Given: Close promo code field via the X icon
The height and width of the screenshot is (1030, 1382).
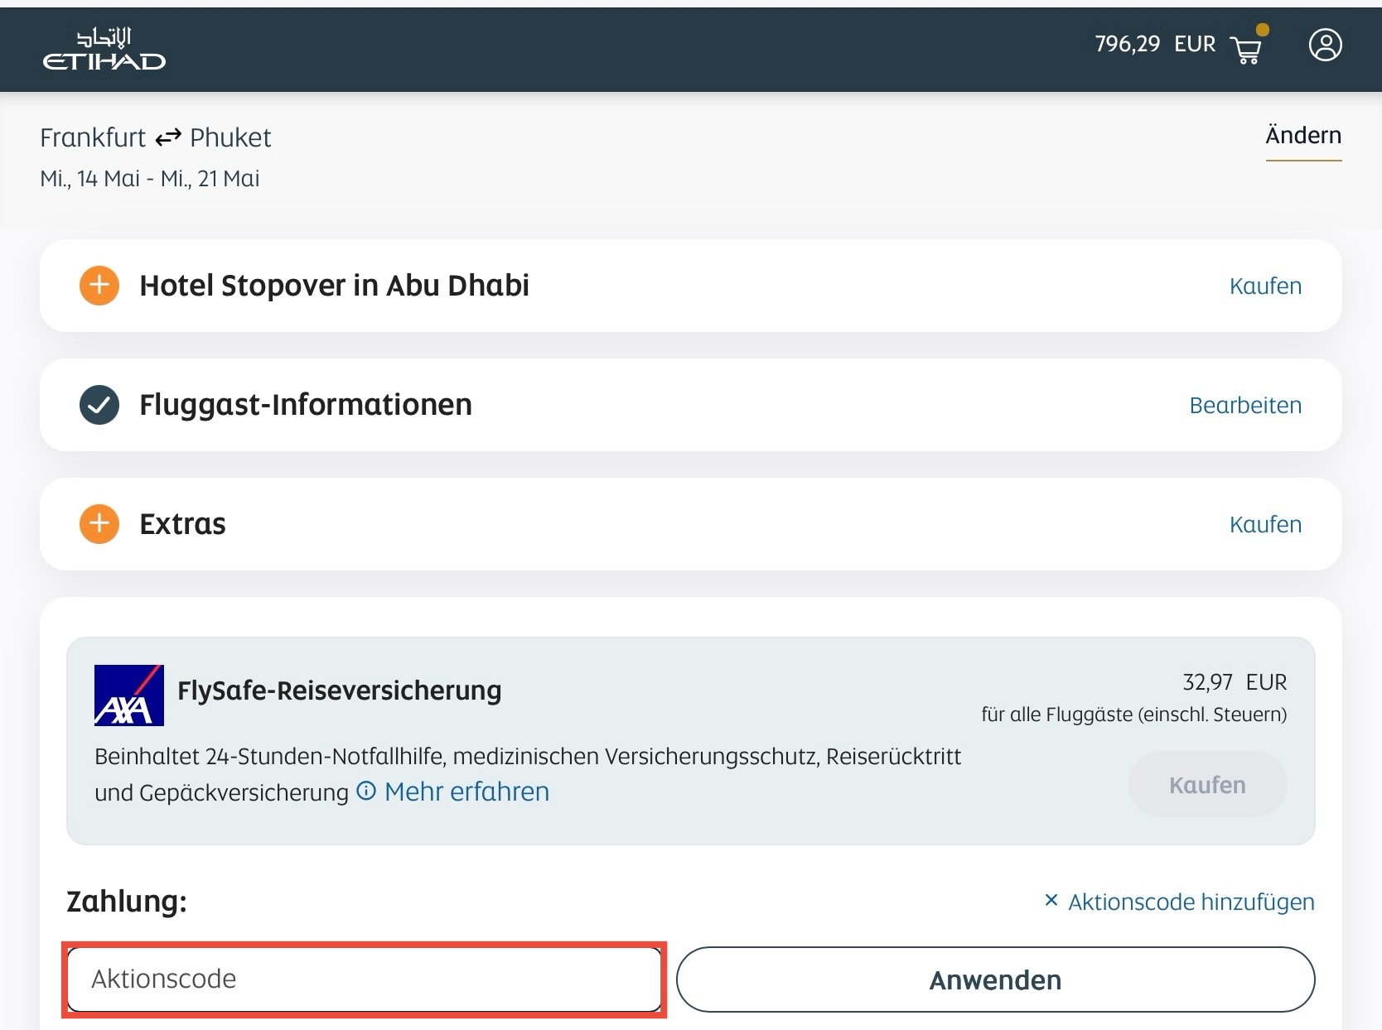Looking at the screenshot, I should click(1051, 900).
